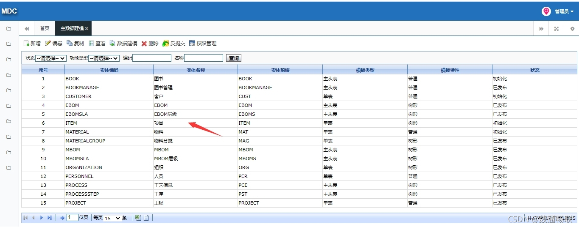Viewport: 579px width, 227px height.
Task: Expand the 管理员 user menu
Action: coord(564,11)
